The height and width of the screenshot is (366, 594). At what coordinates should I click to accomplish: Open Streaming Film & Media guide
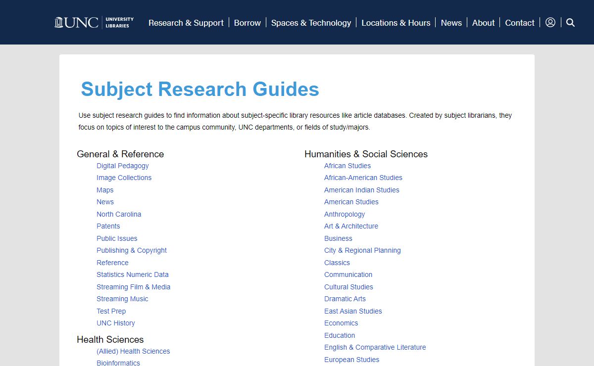click(134, 287)
